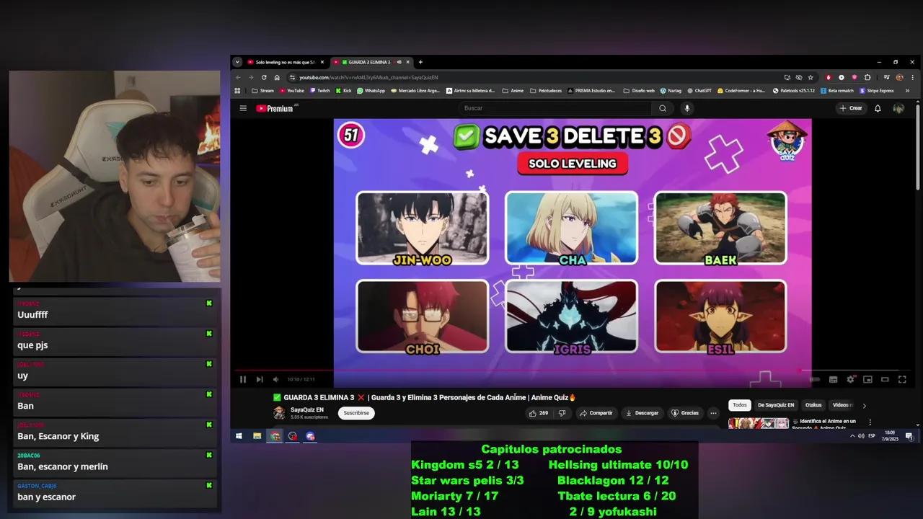Open the Twitch bookmark
The image size is (923, 519).
pos(319,91)
